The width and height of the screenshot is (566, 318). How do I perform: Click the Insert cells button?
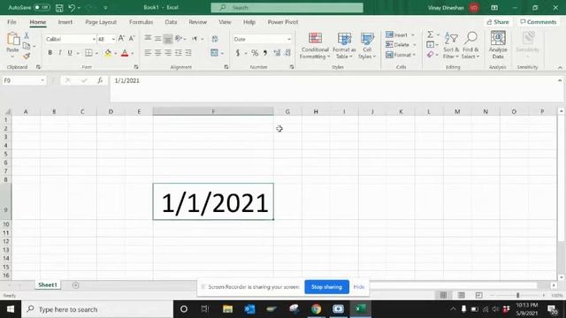[396, 35]
